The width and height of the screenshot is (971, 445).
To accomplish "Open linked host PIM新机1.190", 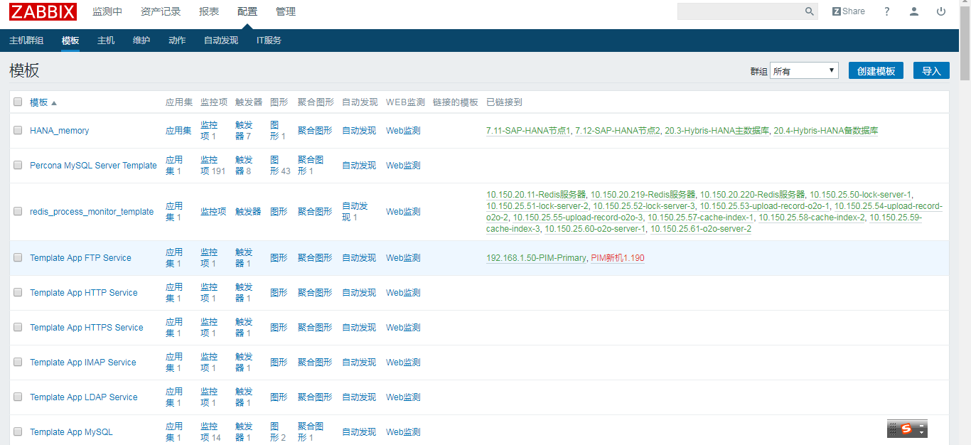I will click(618, 258).
